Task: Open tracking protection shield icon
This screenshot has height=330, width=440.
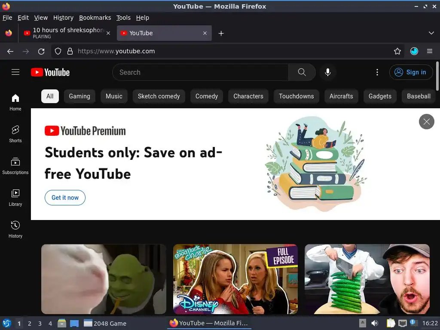Action: (x=58, y=51)
